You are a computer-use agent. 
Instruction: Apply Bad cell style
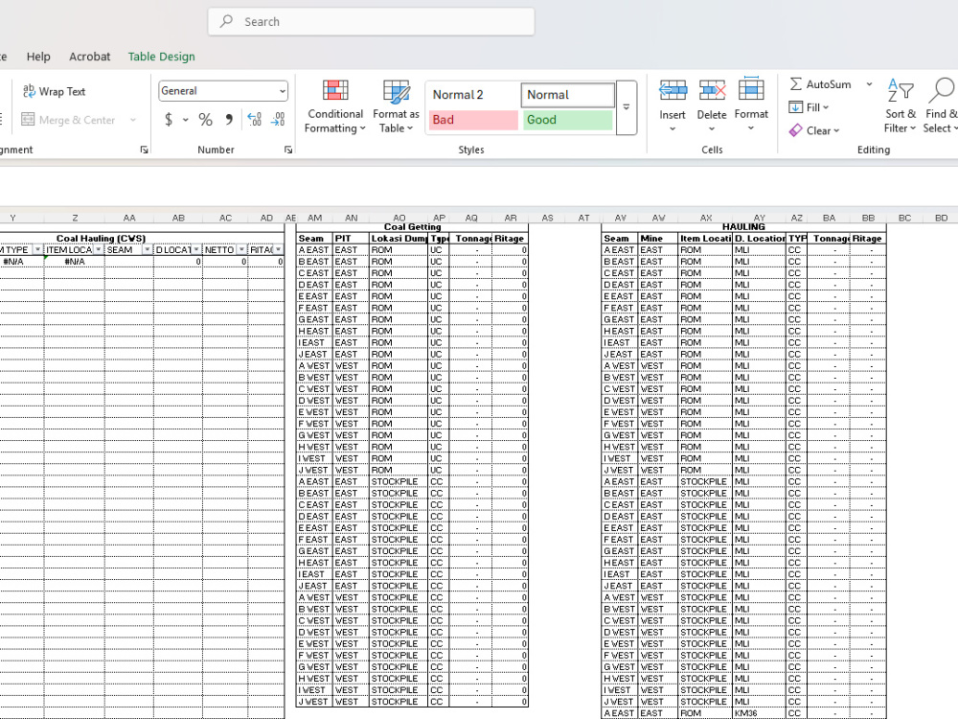coord(473,120)
